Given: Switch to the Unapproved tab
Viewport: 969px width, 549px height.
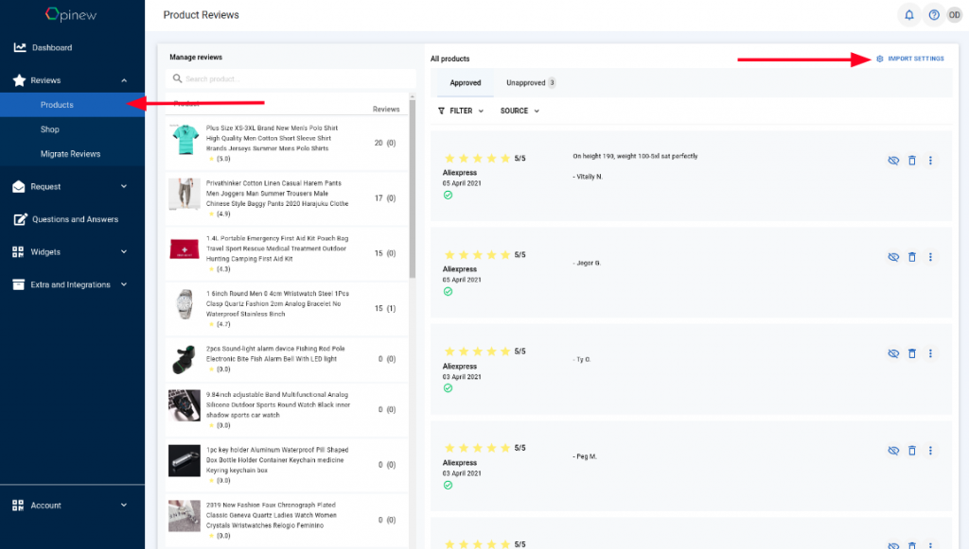Looking at the screenshot, I should 530,82.
